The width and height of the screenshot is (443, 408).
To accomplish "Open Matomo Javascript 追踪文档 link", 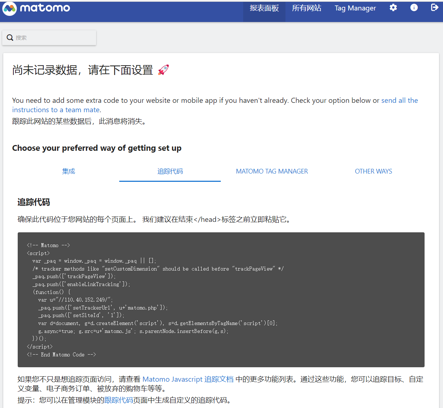I will pyautogui.click(x=188, y=379).
